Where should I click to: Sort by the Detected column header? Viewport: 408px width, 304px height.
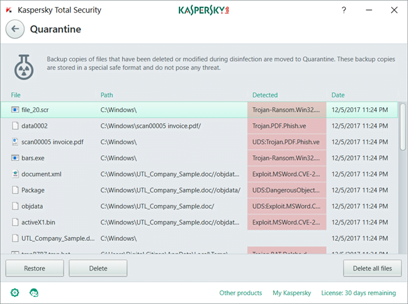click(265, 95)
